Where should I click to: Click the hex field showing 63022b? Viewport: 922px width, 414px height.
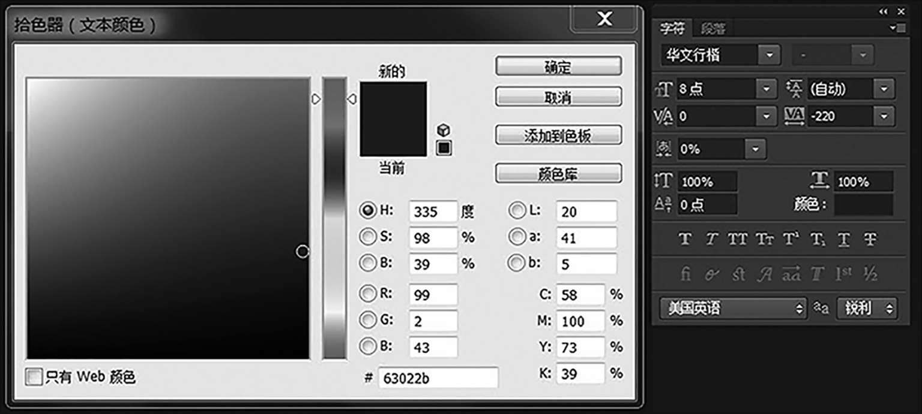pyautogui.click(x=438, y=378)
